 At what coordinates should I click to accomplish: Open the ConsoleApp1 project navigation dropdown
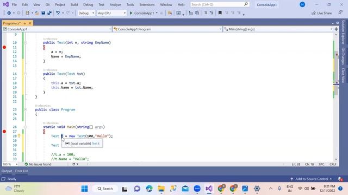pos(57,29)
